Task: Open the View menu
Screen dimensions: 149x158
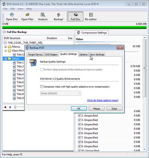Action: [x=21, y=9]
